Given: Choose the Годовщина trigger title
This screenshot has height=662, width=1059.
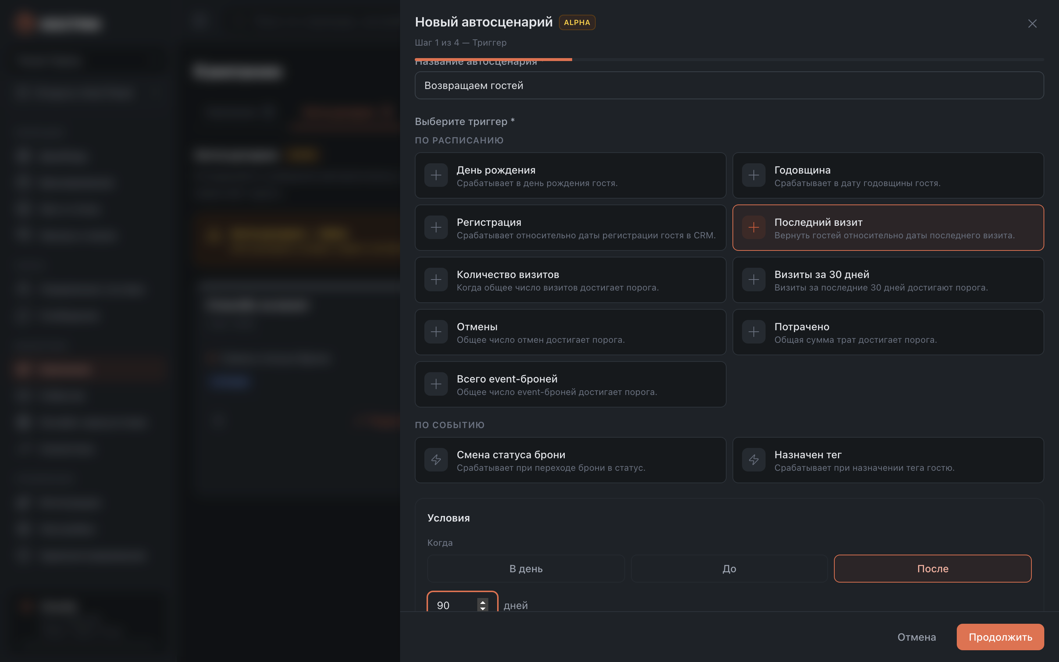Looking at the screenshot, I should 802,170.
